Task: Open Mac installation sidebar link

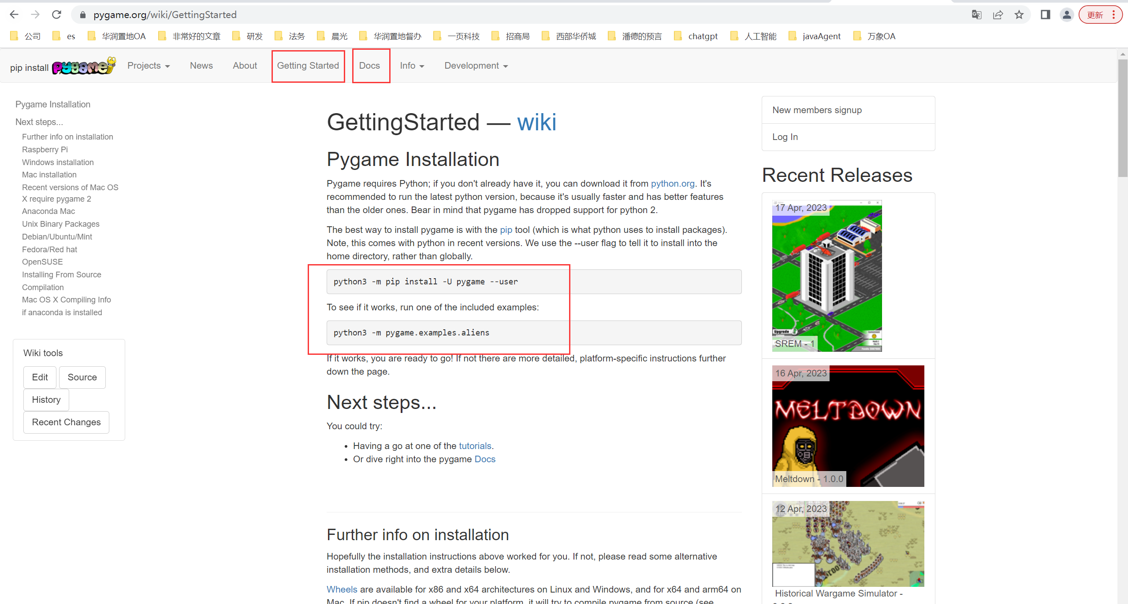Action: 49,175
